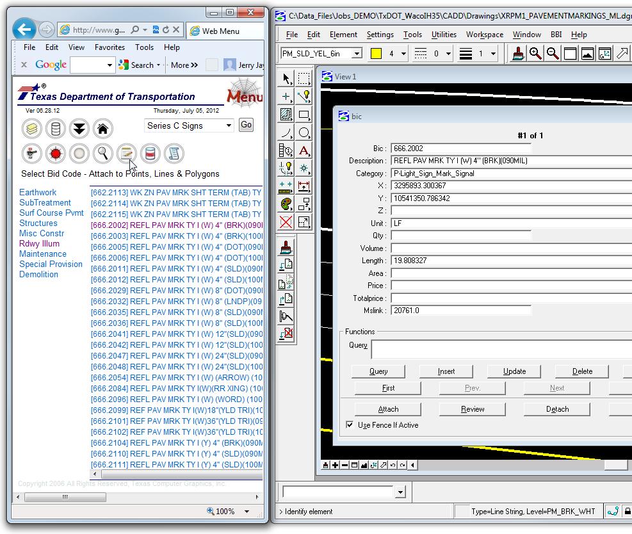
Task: Click the Zoom Out magnifier icon
Action: [x=552, y=53]
